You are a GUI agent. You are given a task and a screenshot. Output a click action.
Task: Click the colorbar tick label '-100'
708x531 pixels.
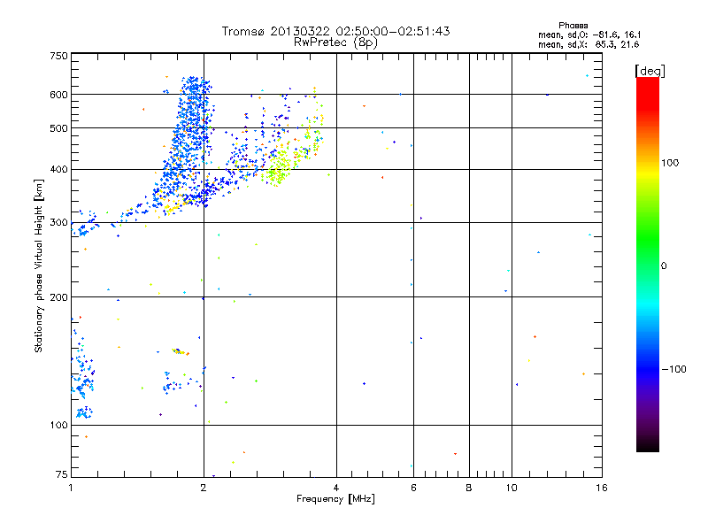coord(673,369)
